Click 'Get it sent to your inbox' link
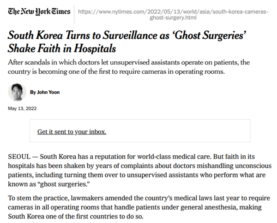Viewport: 277px width, 223px height. [72, 132]
